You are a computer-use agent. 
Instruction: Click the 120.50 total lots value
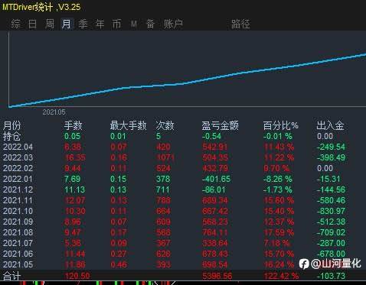(77, 276)
